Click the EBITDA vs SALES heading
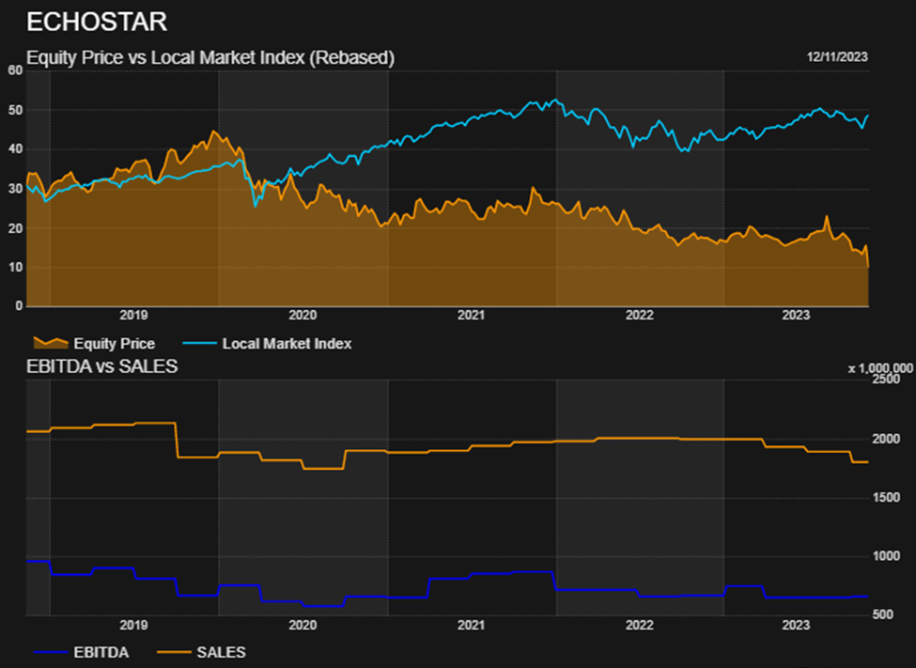This screenshot has height=668, width=916. [x=102, y=366]
